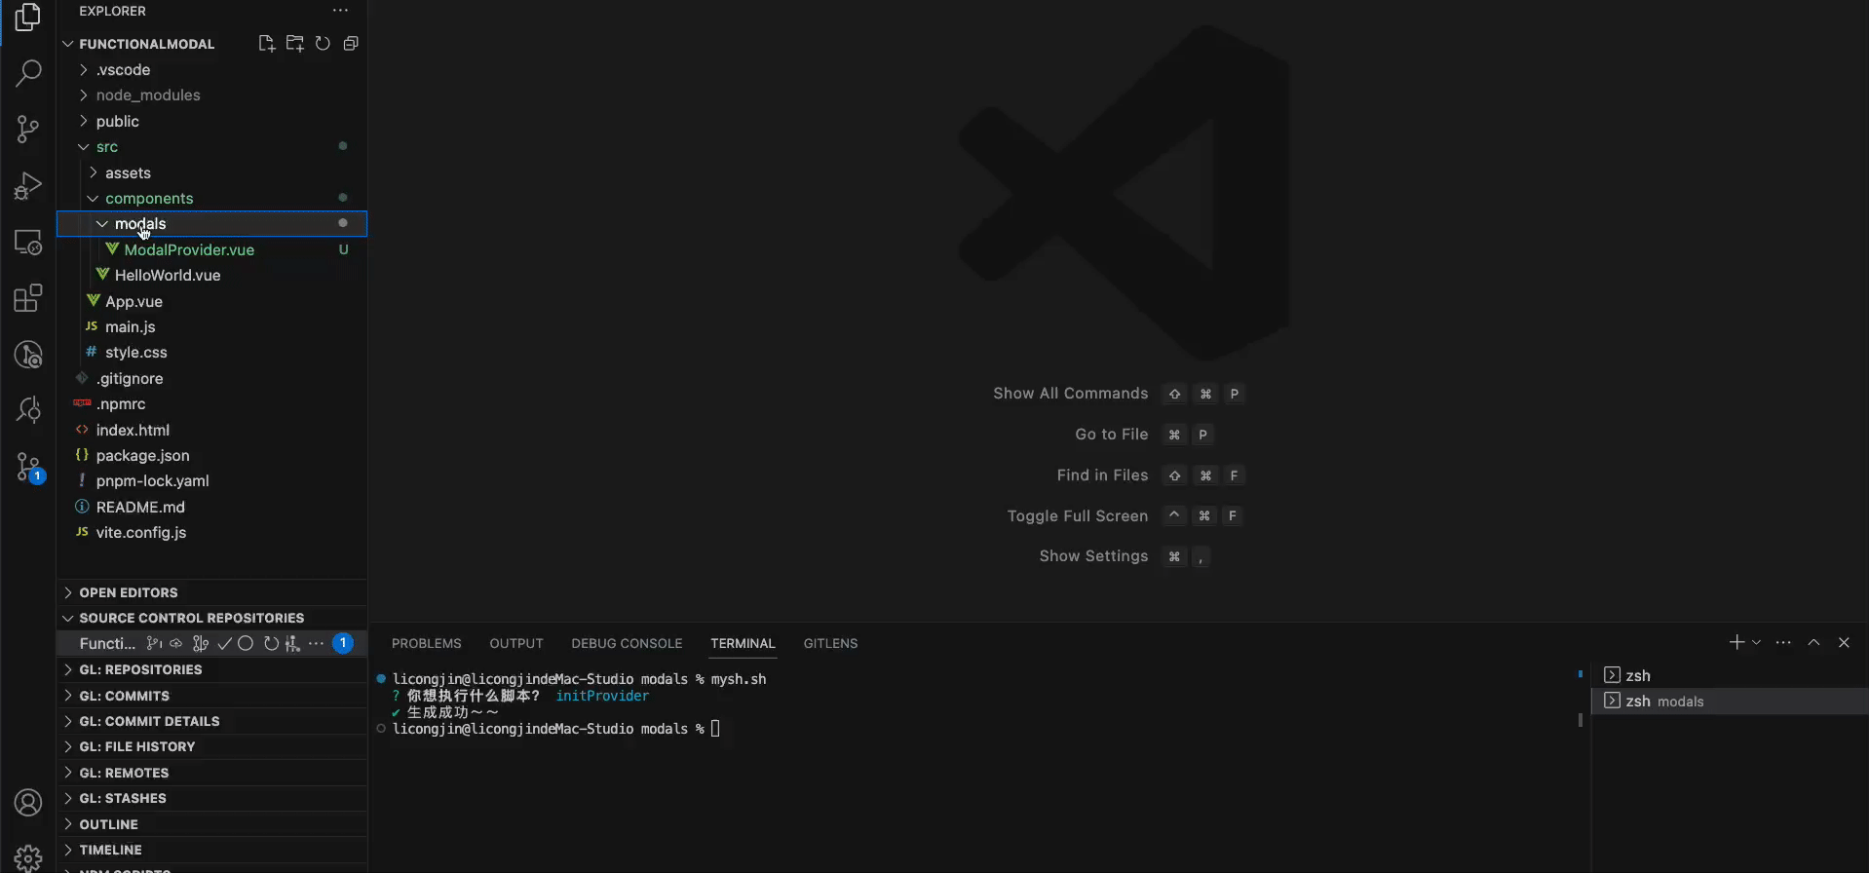Open the bug-search debug tool icon
This screenshot has width=1869, height=873.
(28, 410)
